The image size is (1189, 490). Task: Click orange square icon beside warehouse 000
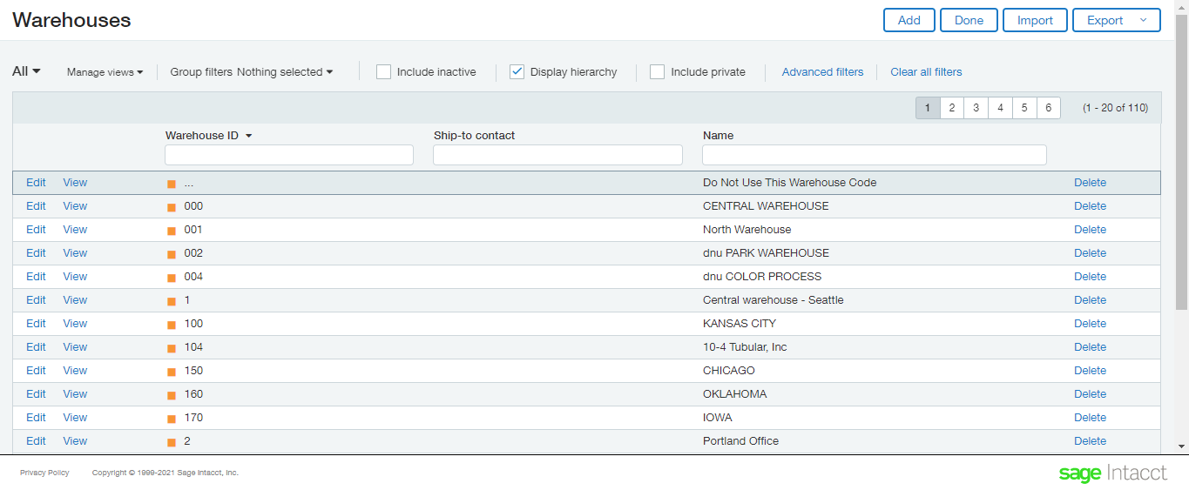(172, 207)
